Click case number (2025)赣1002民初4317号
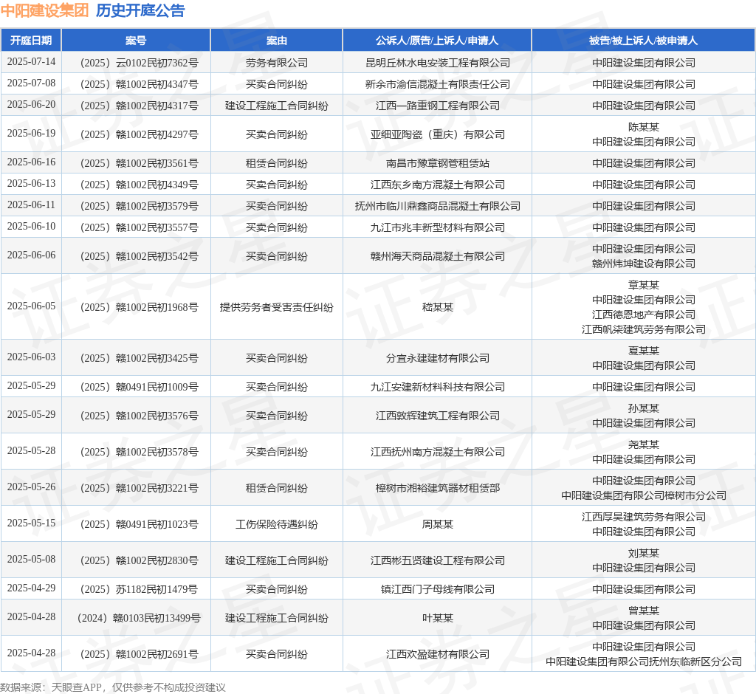The image size is (756, 694). (x=138, y=106)
